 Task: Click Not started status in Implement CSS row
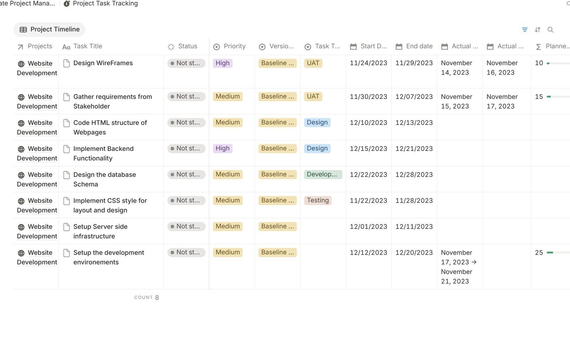(x=186, y=200)
